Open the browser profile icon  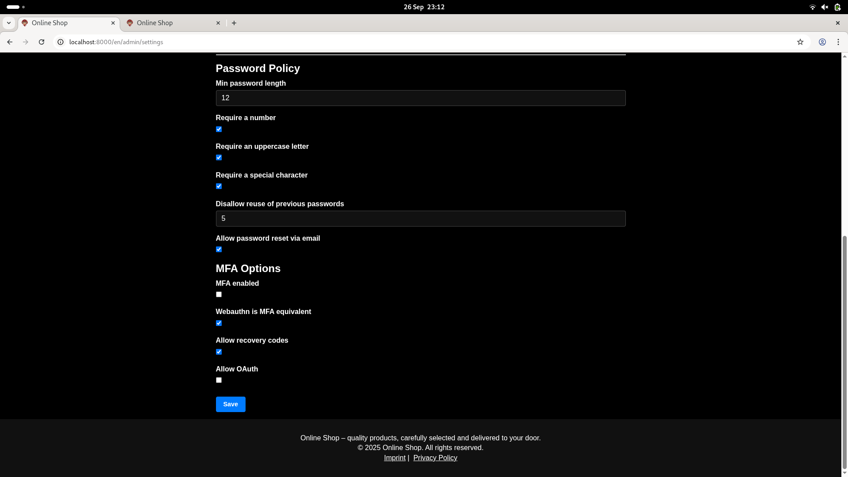(822, 42)
